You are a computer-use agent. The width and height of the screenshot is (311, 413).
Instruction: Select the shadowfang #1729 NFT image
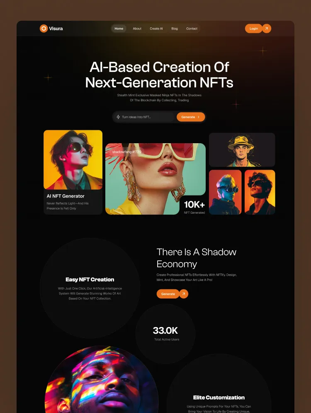pos(155,178)
